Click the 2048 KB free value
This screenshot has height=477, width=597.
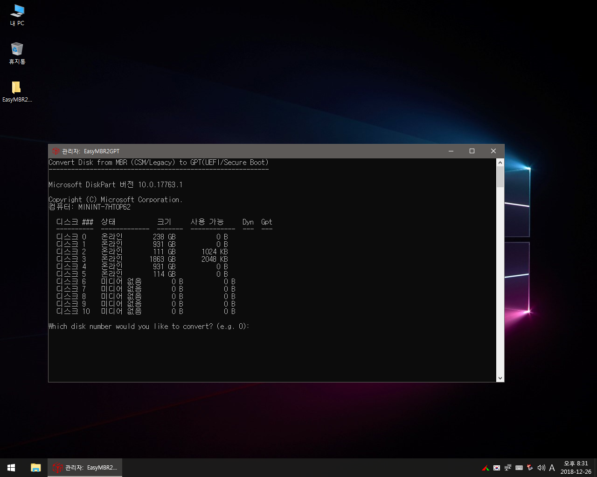pyautogui.click(x=215, y=259)
